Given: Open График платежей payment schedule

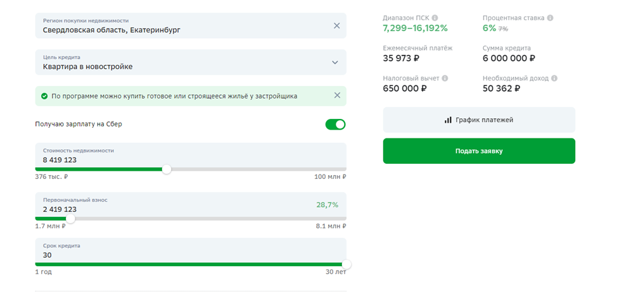Looking at the screenshot, I should point(479,120).
